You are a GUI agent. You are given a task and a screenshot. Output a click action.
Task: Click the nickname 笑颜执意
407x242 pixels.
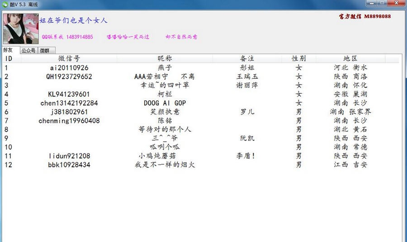click(165, 112)
